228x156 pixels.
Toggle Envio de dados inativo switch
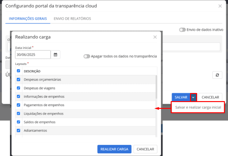[182, 30]
